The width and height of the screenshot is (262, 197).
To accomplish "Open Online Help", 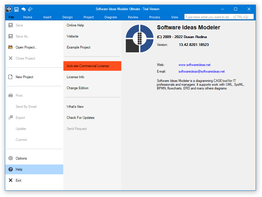I will 92,25.
